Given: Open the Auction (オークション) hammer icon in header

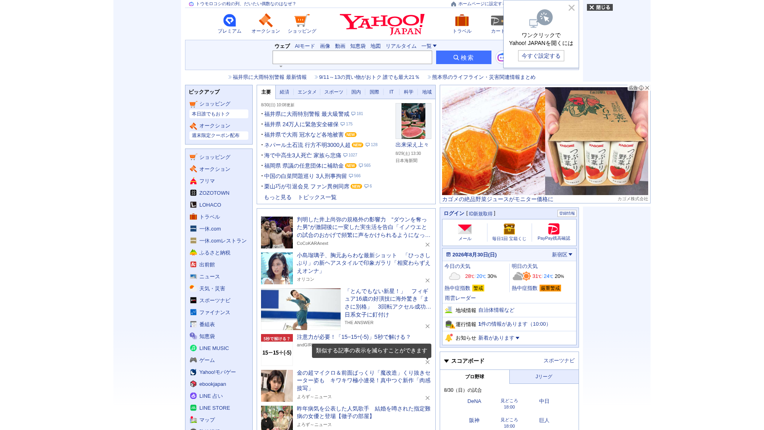Looking at the screenshot, I should click(x=265, y=23).
